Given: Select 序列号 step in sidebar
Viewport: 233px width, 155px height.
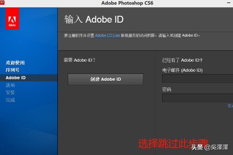Looking at the screenshot, I should (x=12, y=70).
